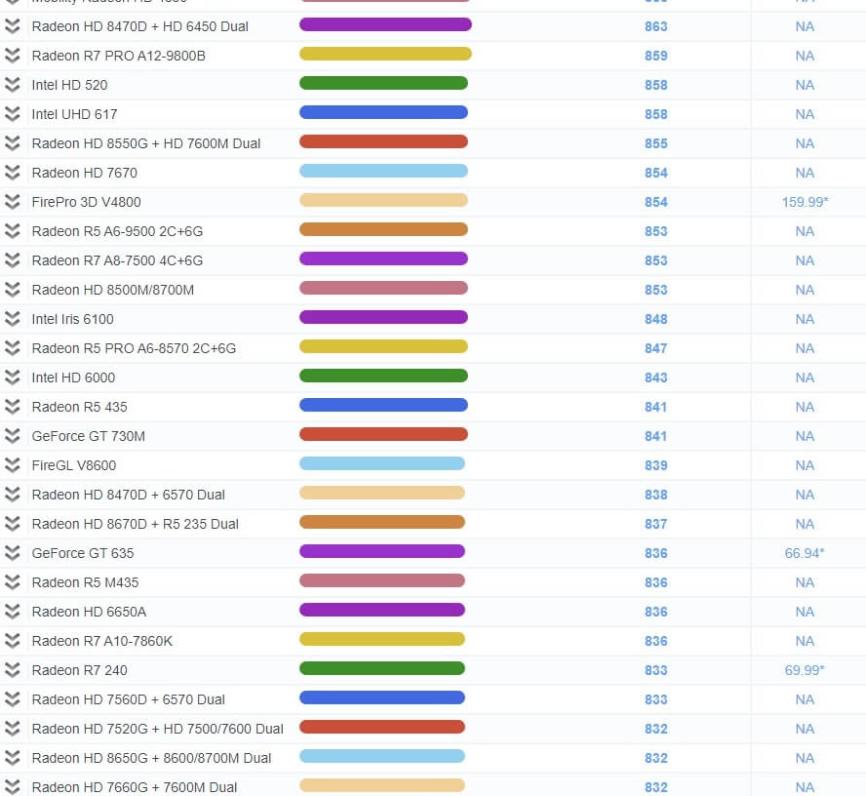Click the green bar for Intel HD 520
The height and width of the screenshot is (796, 866).
(383, 84)
